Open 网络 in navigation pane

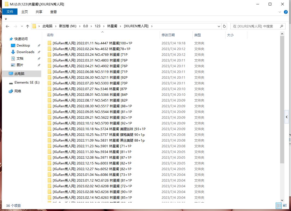tap(18, 91)
